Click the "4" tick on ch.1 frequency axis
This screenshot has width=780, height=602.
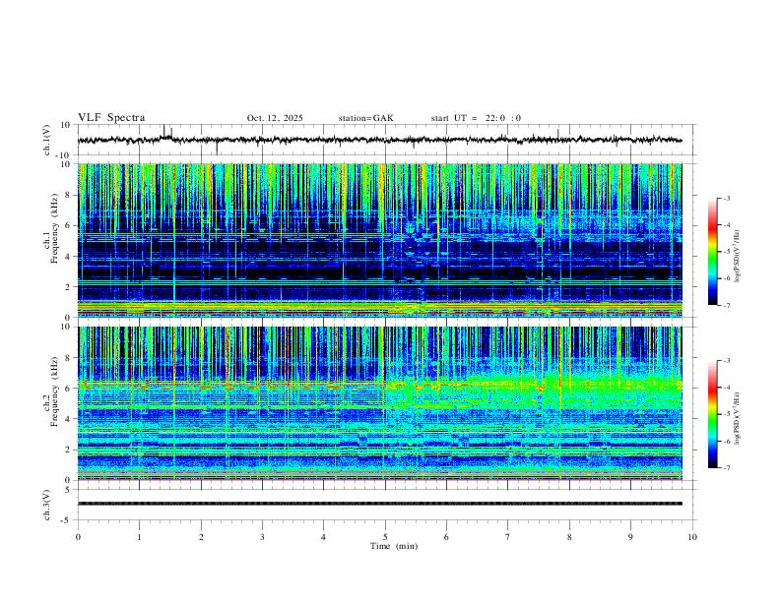click(69, 257)
